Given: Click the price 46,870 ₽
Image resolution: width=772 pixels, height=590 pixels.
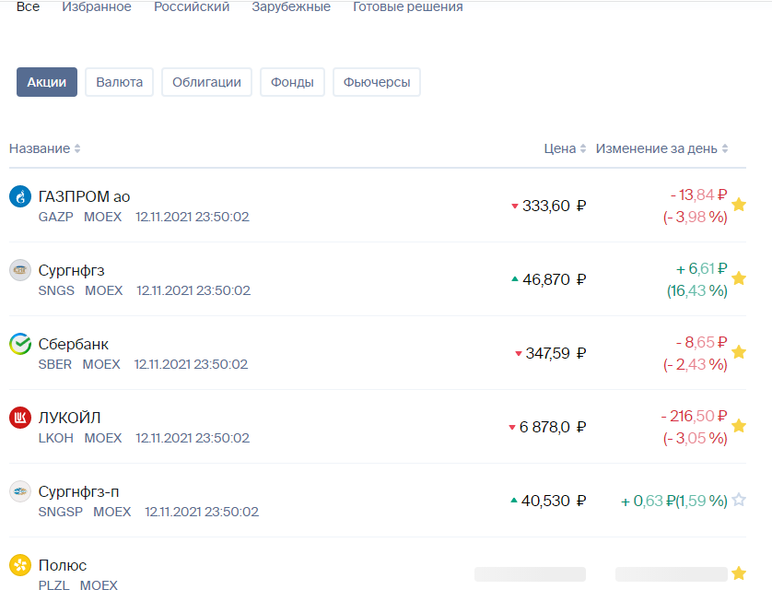Looking at the screenshot, I should [554, 279].
